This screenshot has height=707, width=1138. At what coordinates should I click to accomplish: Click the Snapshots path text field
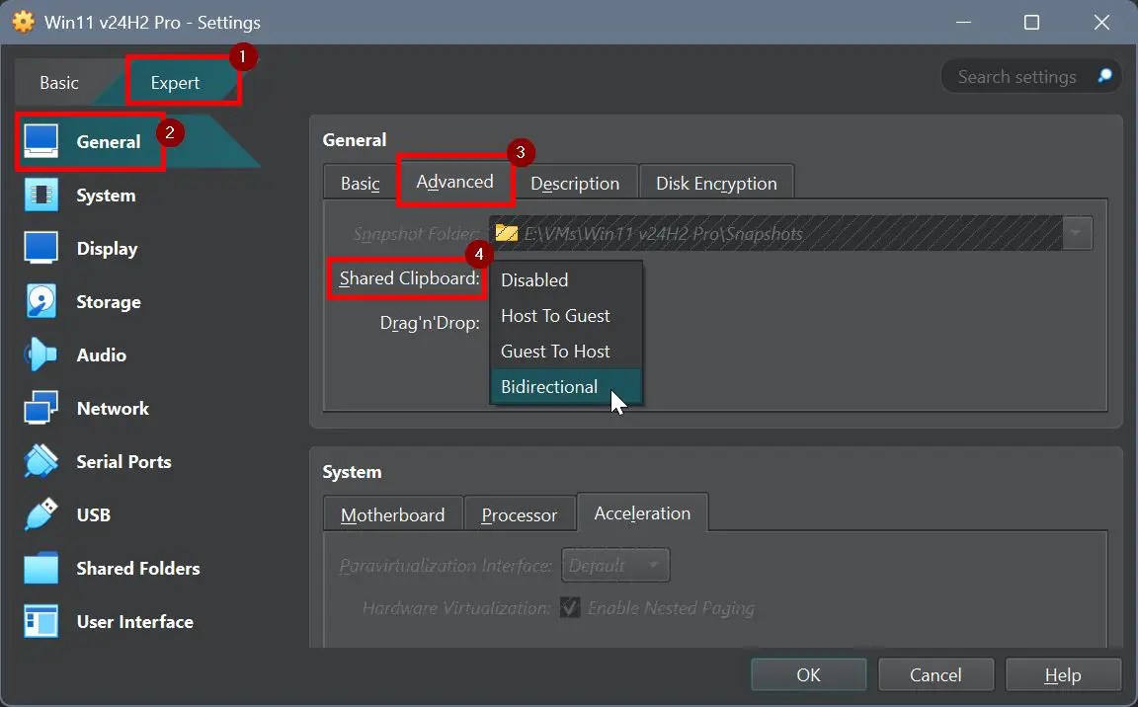point(776,233)
